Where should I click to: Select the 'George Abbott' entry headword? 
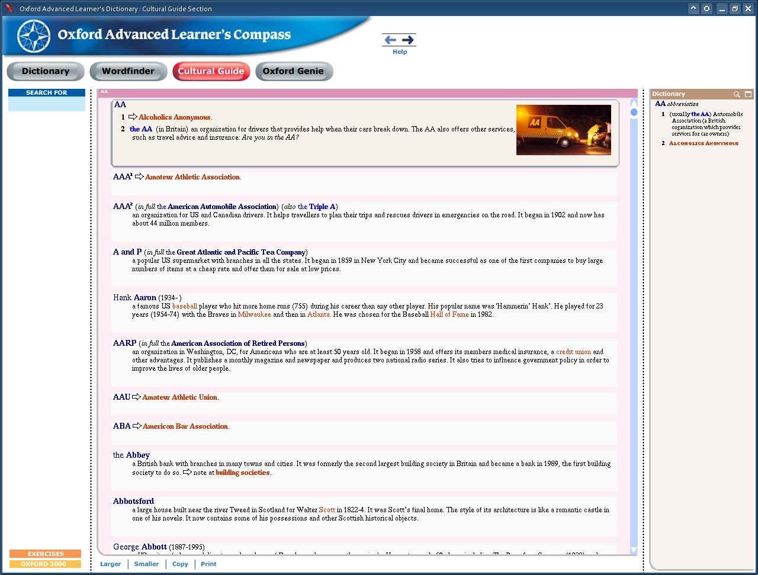(x=140, y=547)
